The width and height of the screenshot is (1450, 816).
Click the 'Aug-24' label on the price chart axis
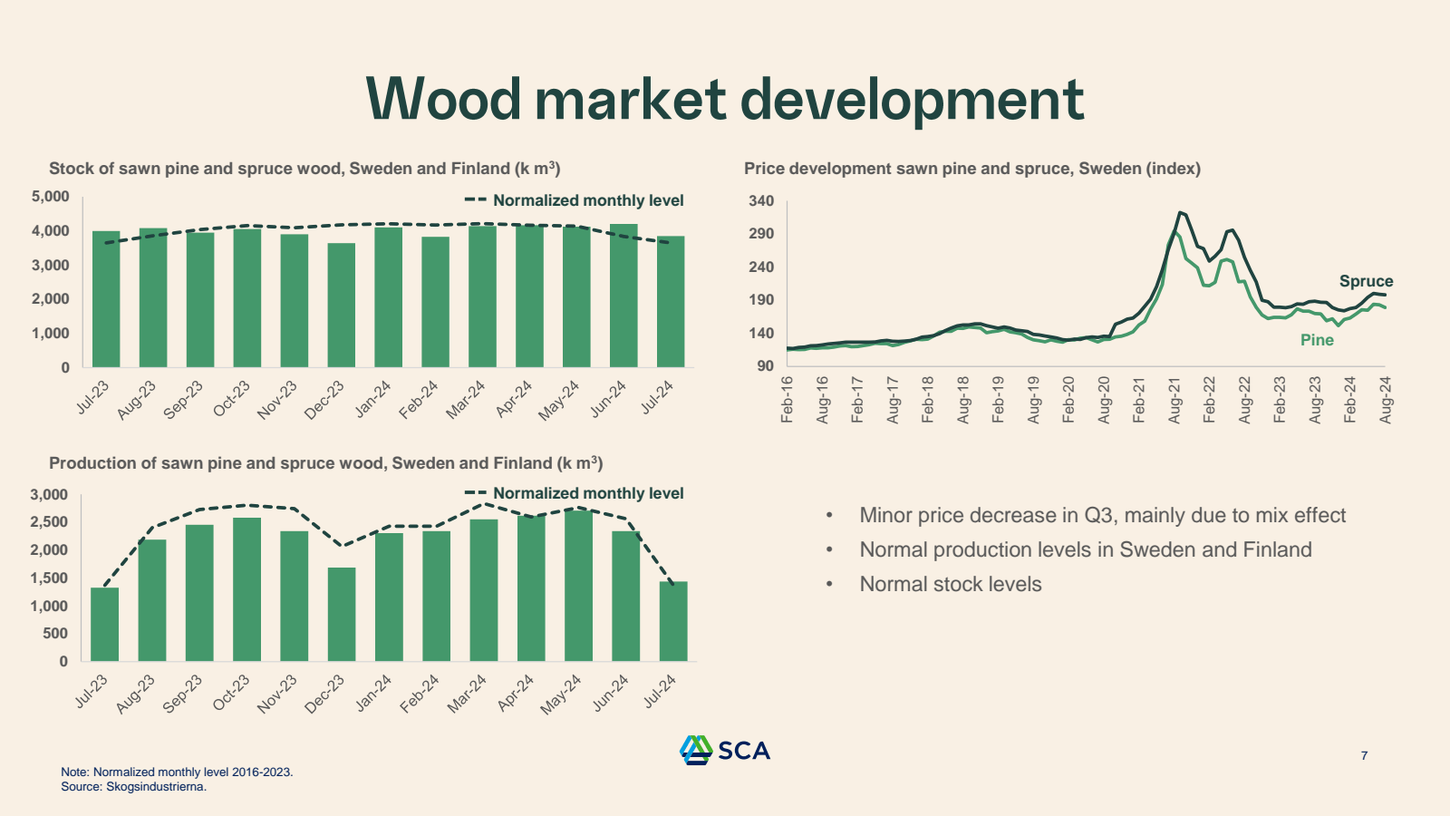[1386, 400]
